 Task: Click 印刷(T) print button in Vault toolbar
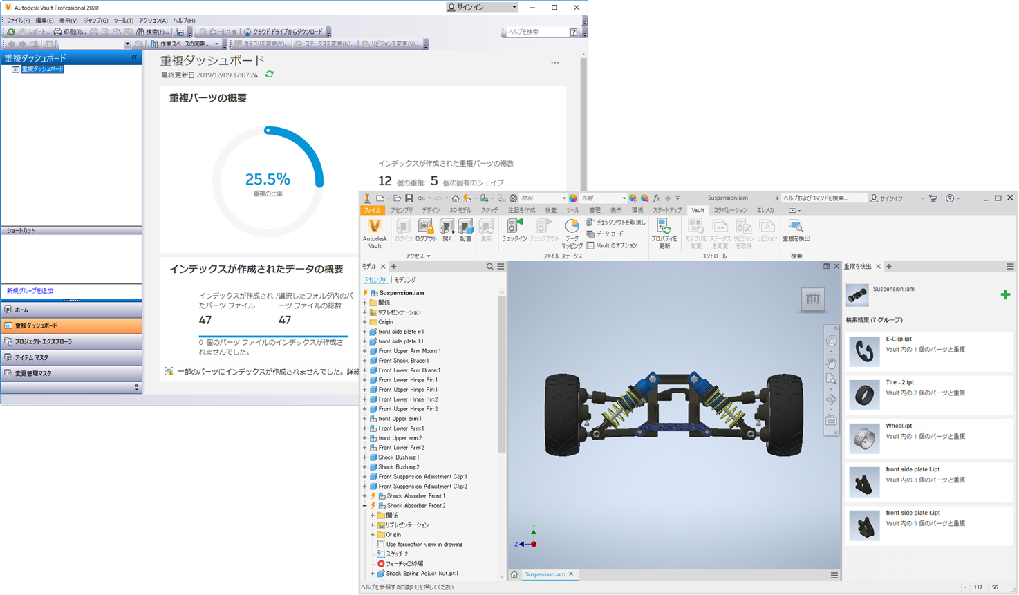(70, 32)
